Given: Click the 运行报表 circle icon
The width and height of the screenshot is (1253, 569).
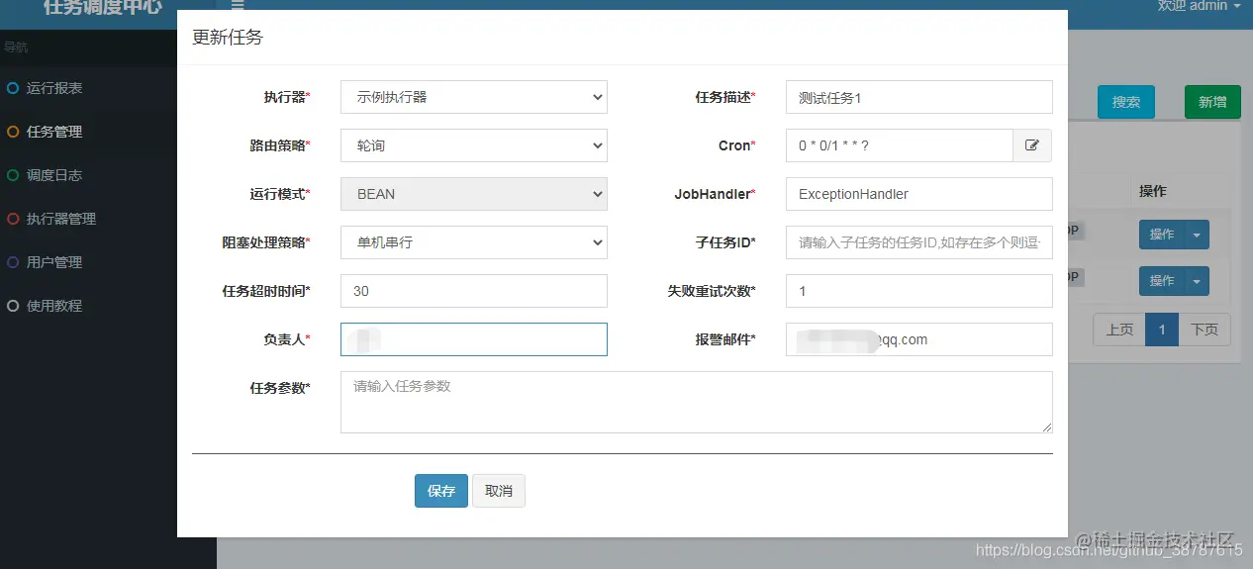Looking at the screenshot, I should coord(13,88).
